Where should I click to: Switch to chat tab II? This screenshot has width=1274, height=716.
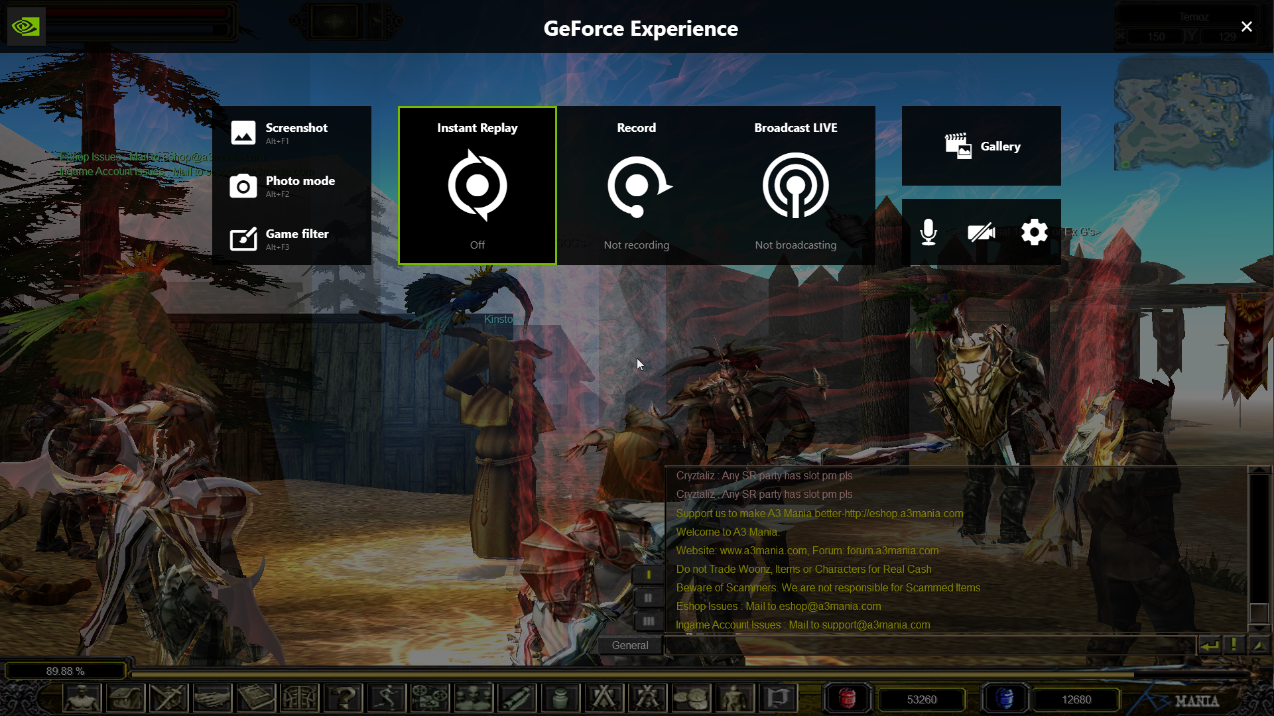click(x=648, y=598)
